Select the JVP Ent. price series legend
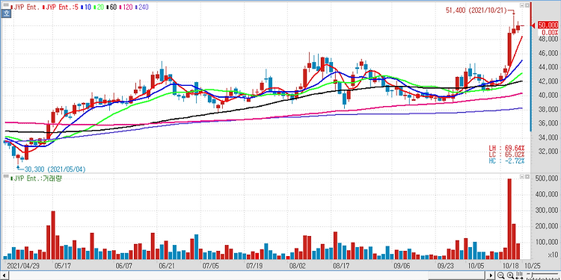 click(x=25, y=7)
